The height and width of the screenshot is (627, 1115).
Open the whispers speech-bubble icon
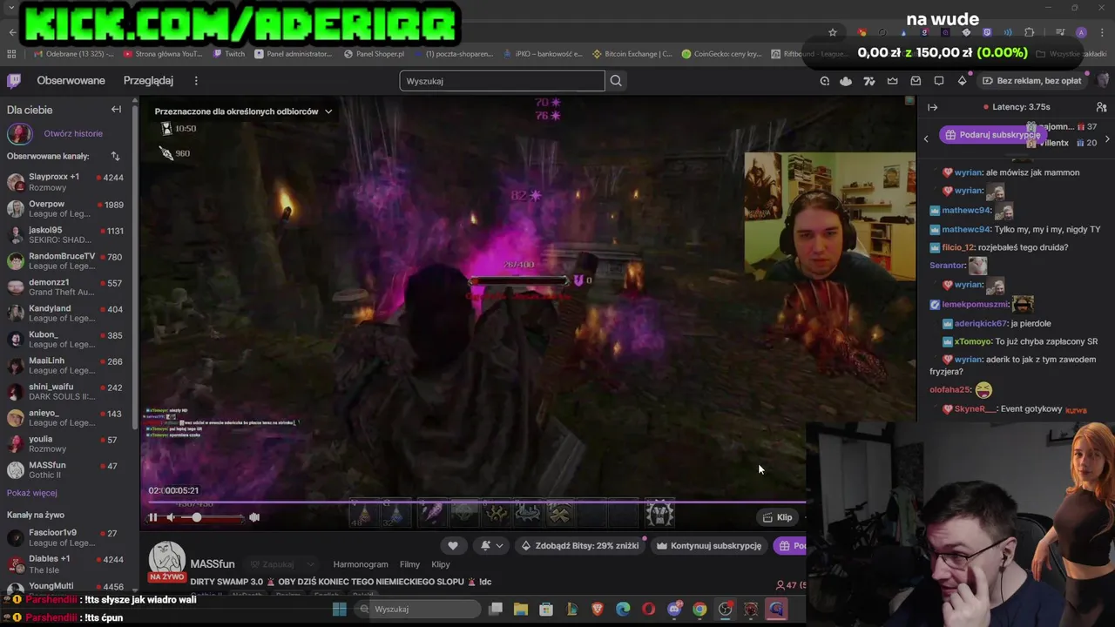tap(939, 81)
